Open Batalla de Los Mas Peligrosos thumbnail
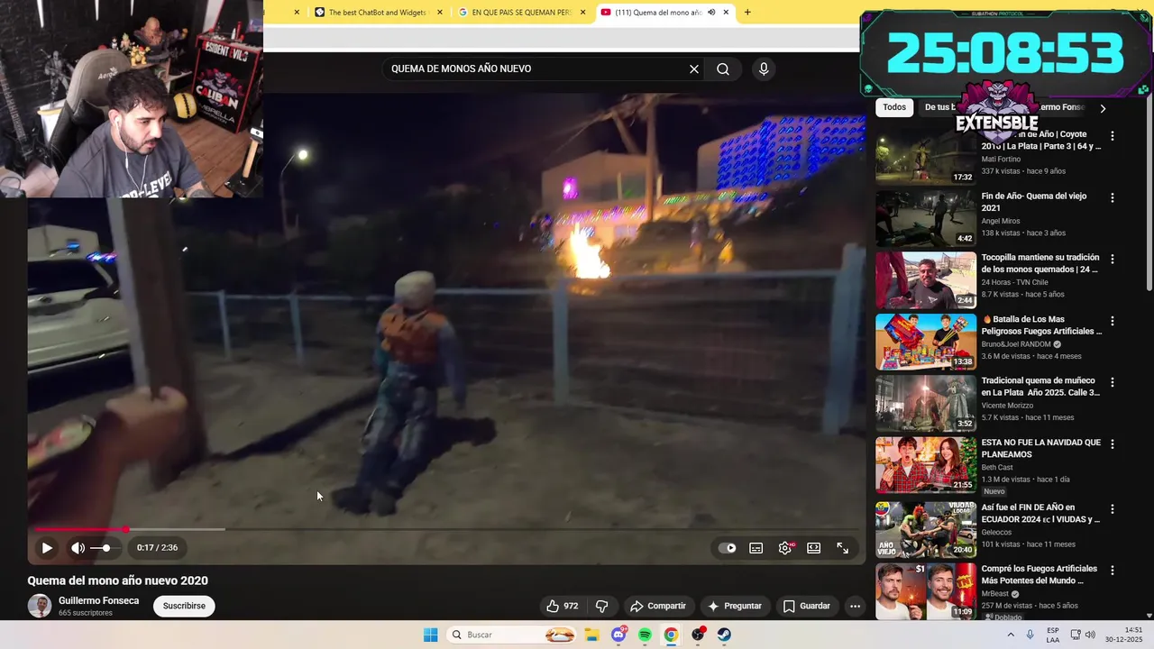 (926, 342)
